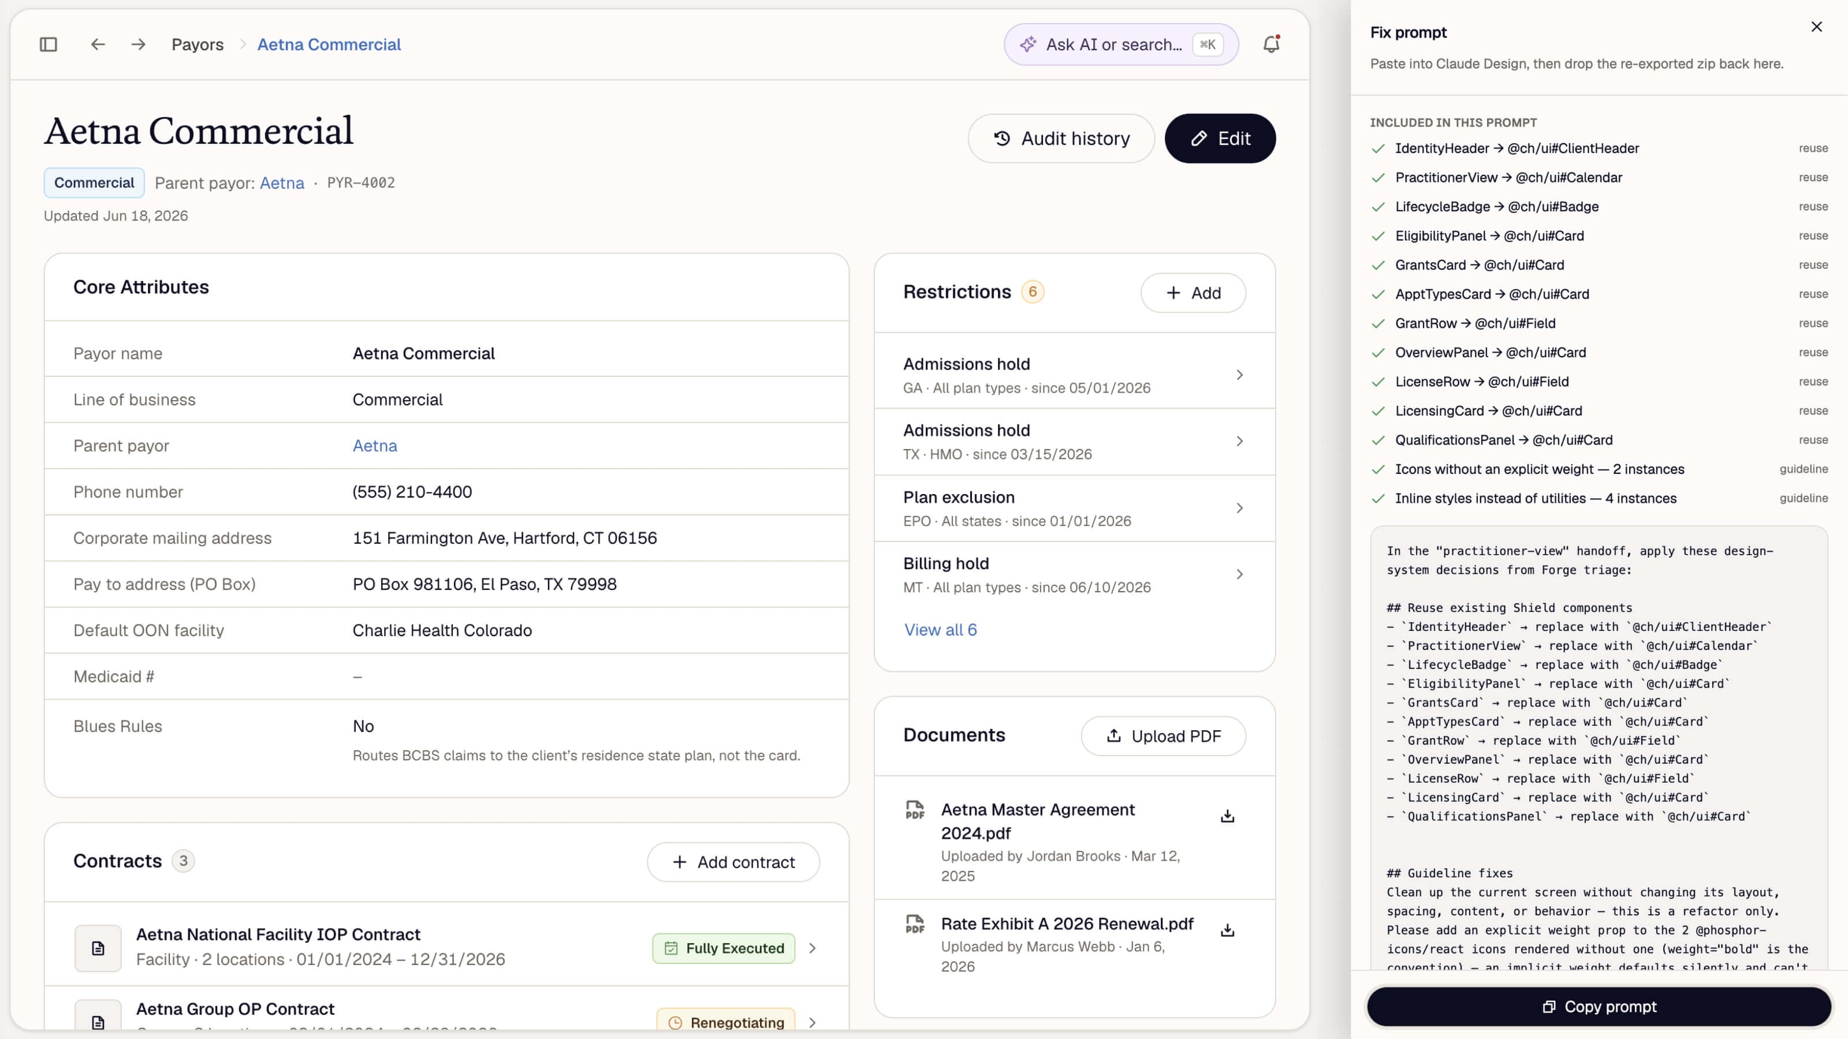Click checkmark beside IdentityHeader row
The image size is (1848, 1039).
[x=1378, y=148]
